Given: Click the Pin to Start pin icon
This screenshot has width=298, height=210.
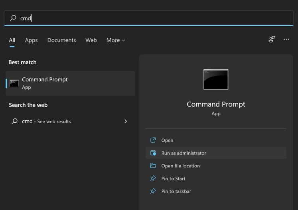Looking at the screenshot, I should pyautogui.click(x=153, y=178).
